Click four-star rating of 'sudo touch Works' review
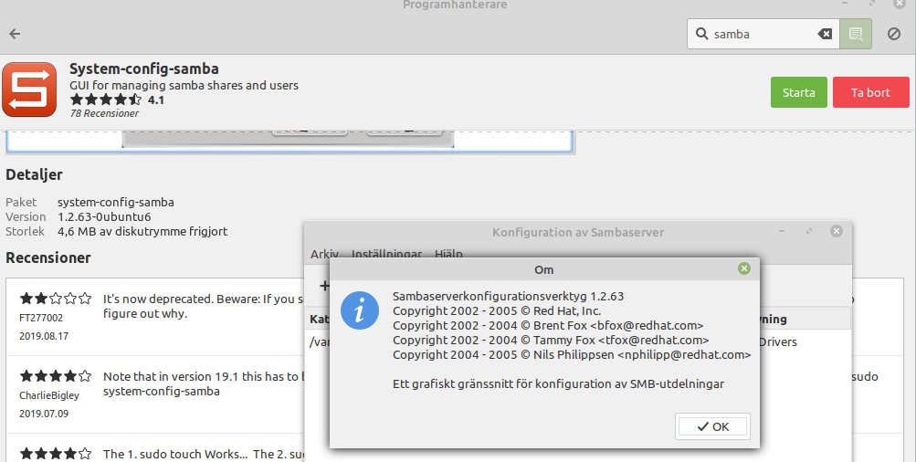The image size is (916, 462). click(x=56, y=453)
